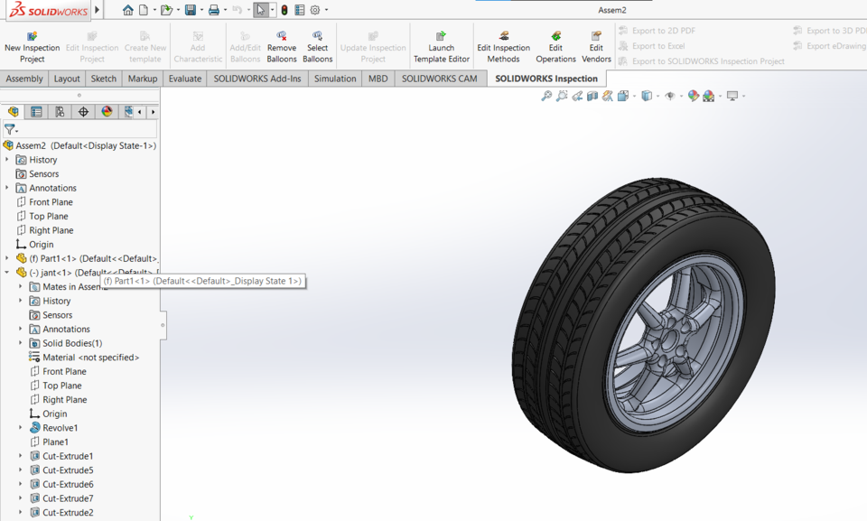Switch to the ConfigurationManager tab
867x521 pixels.
coord(60,111)
